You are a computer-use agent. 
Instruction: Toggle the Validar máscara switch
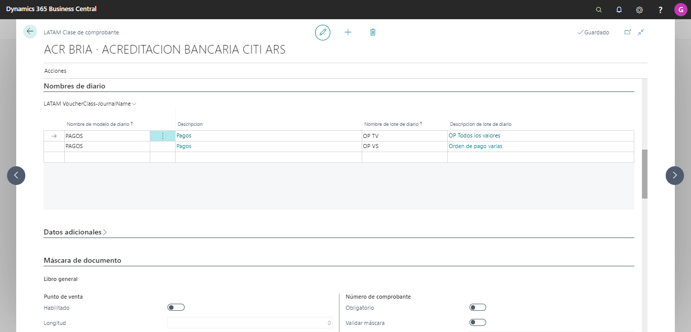(478, 322)
